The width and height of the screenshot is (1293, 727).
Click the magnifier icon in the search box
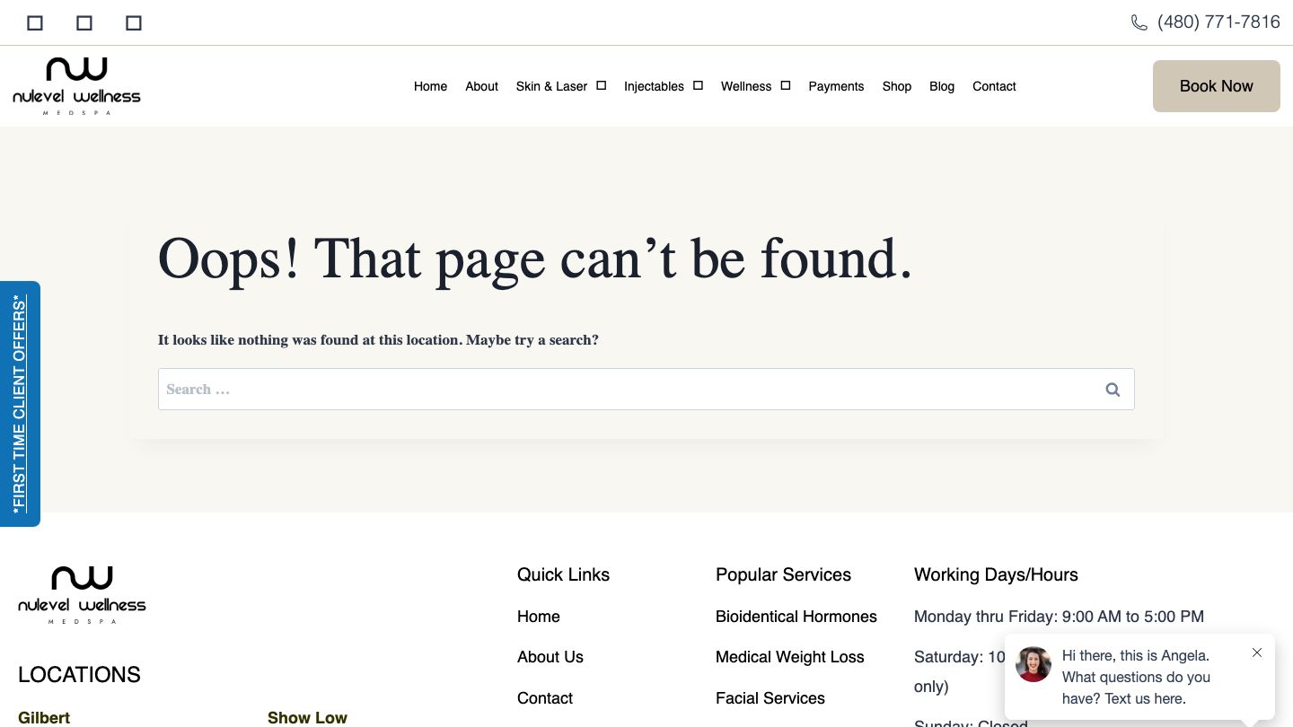click(x=1113, y=390)
